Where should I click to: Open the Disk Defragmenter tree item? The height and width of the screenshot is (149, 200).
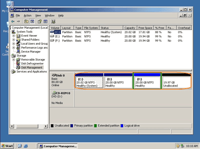(x=32, y=64)
